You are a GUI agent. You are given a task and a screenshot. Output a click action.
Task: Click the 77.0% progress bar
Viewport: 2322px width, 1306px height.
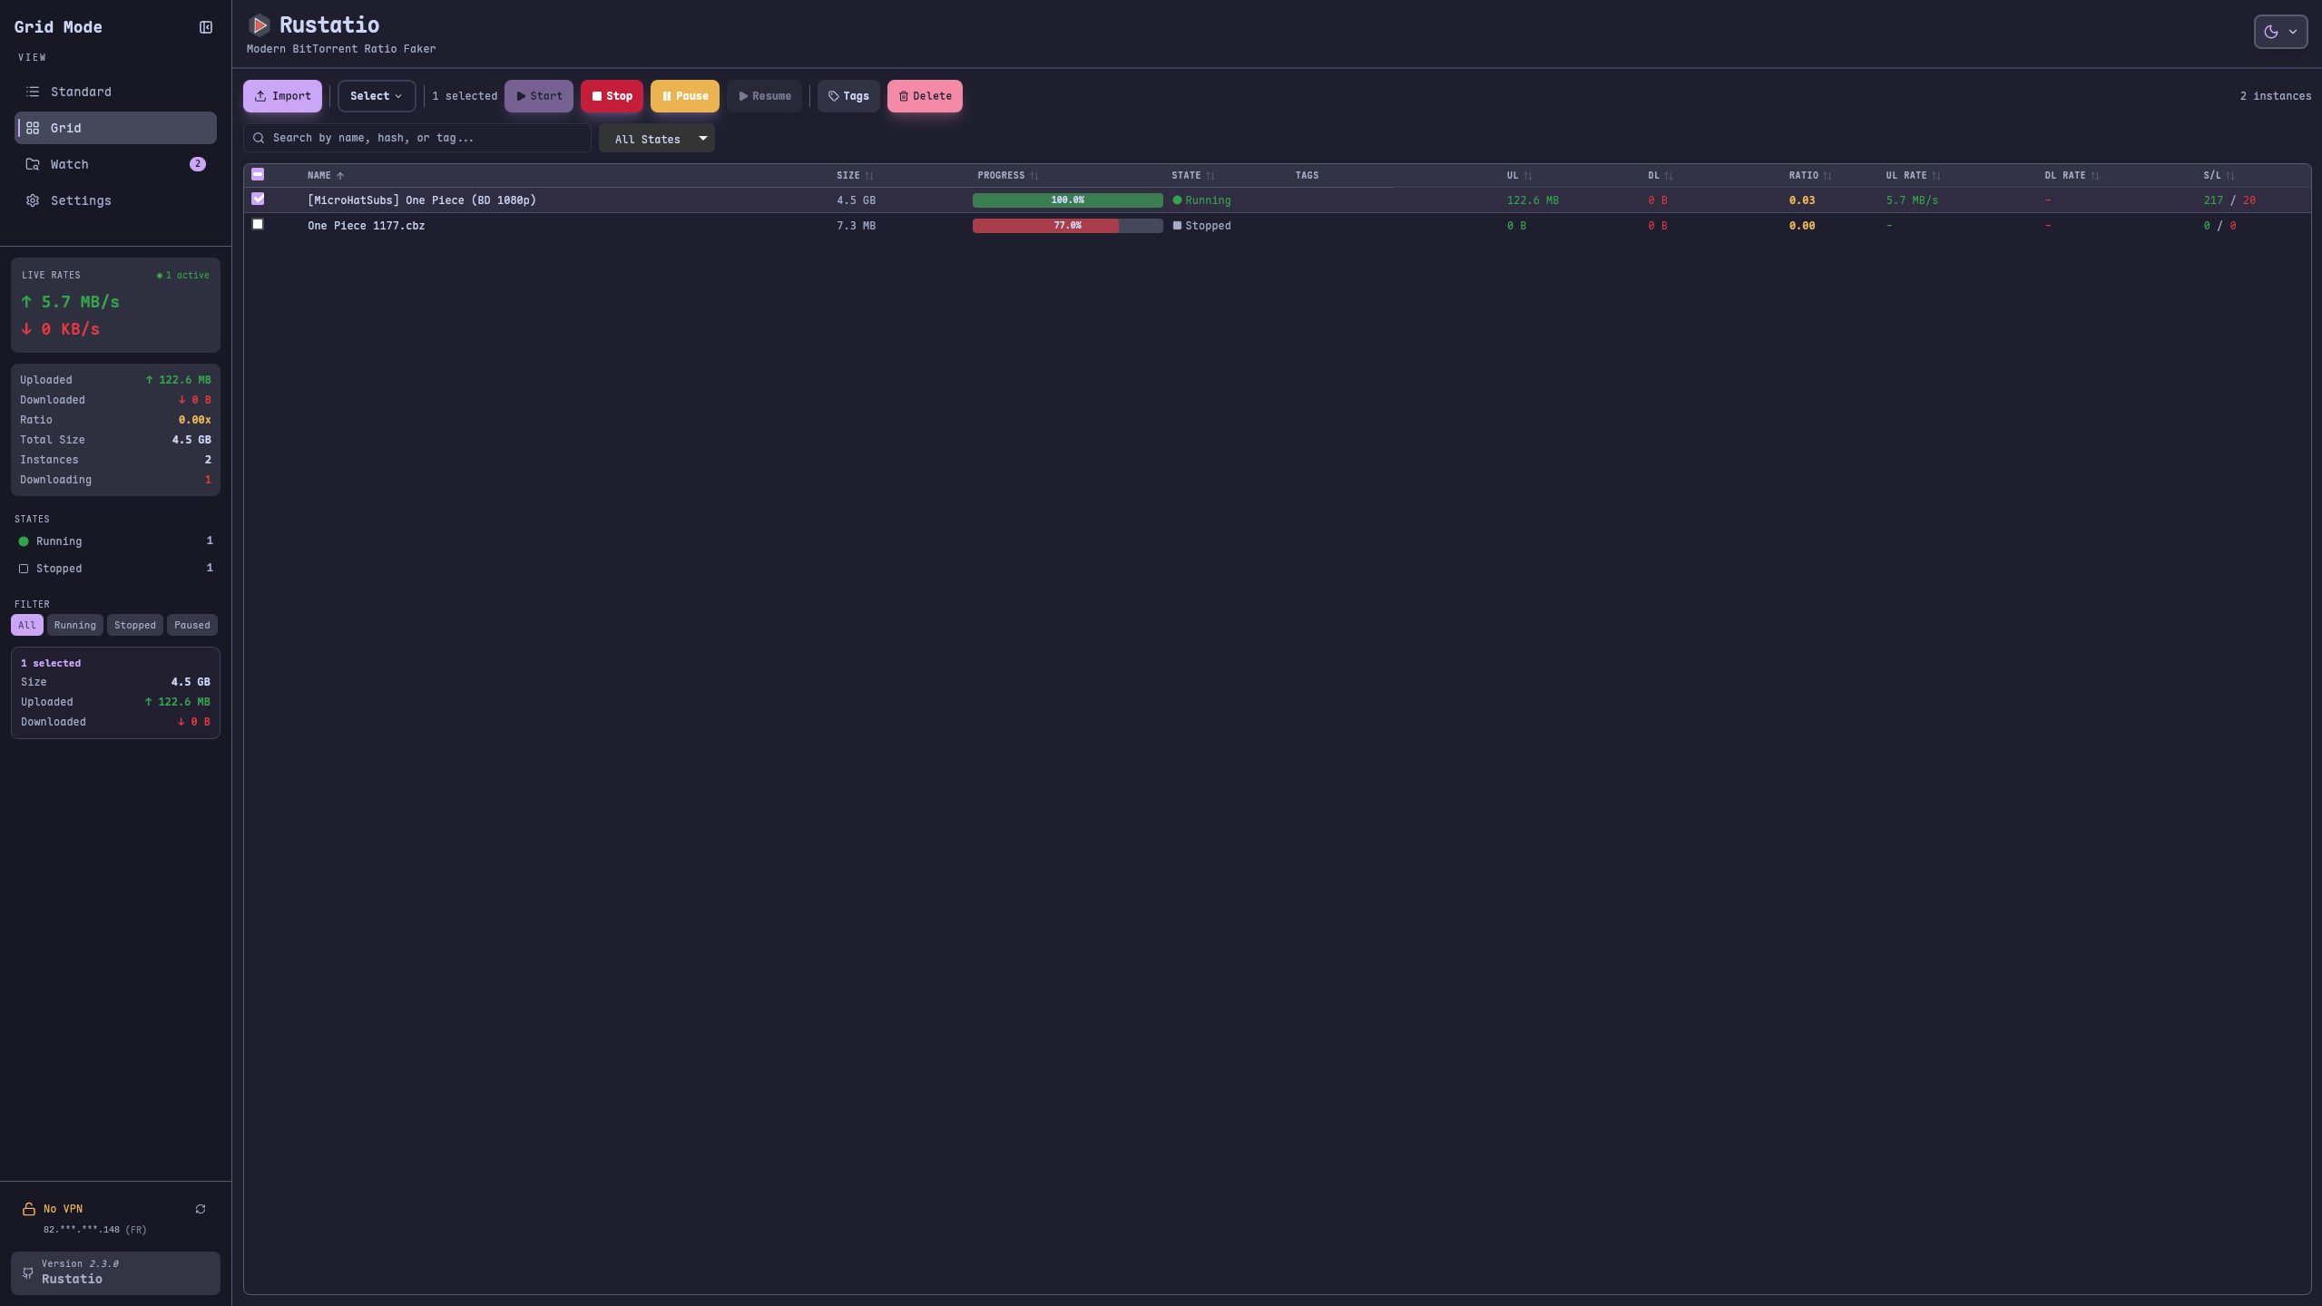point(1067,225)
